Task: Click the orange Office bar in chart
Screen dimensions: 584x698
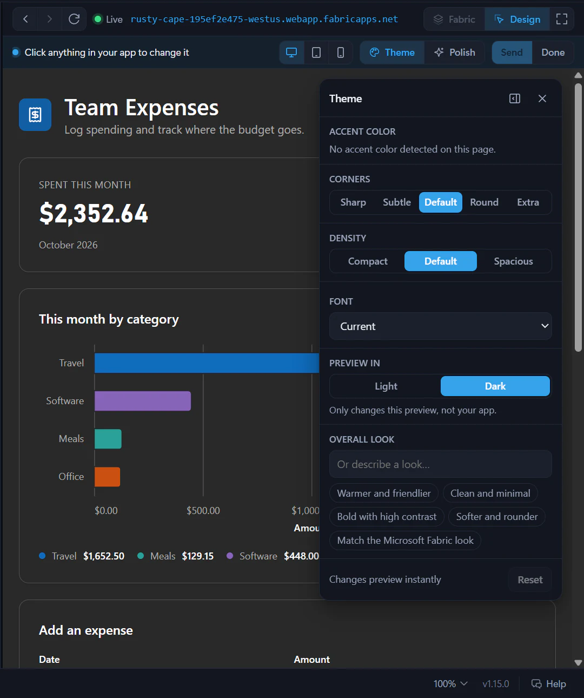Action: (107, 477)
